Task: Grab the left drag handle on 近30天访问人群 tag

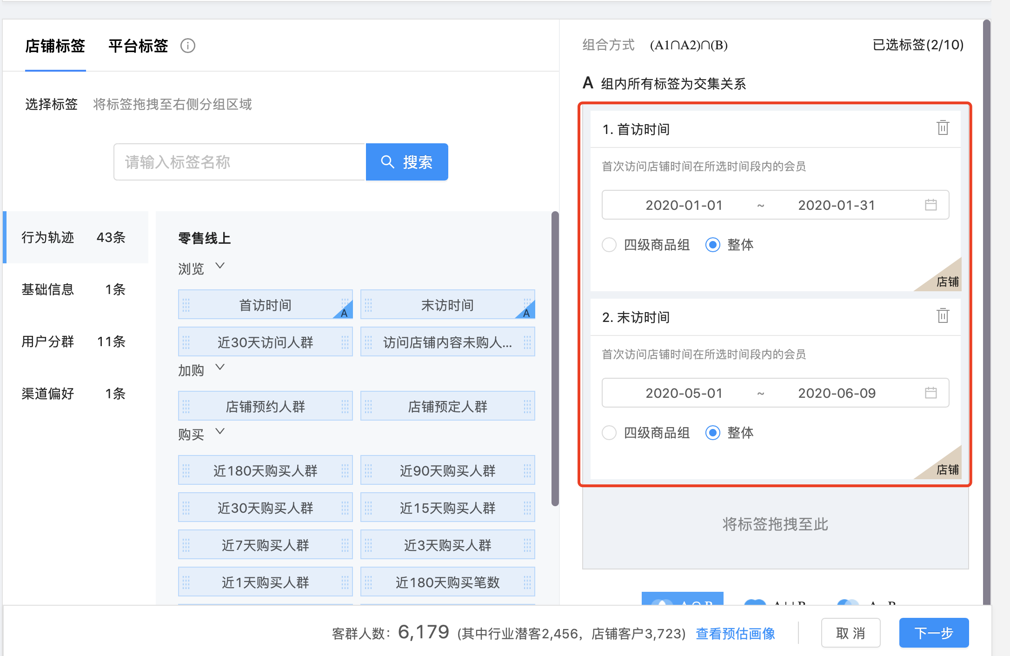Action: coord(186,342)
